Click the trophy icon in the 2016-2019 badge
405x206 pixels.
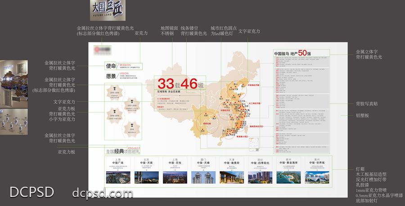point(115,112)
